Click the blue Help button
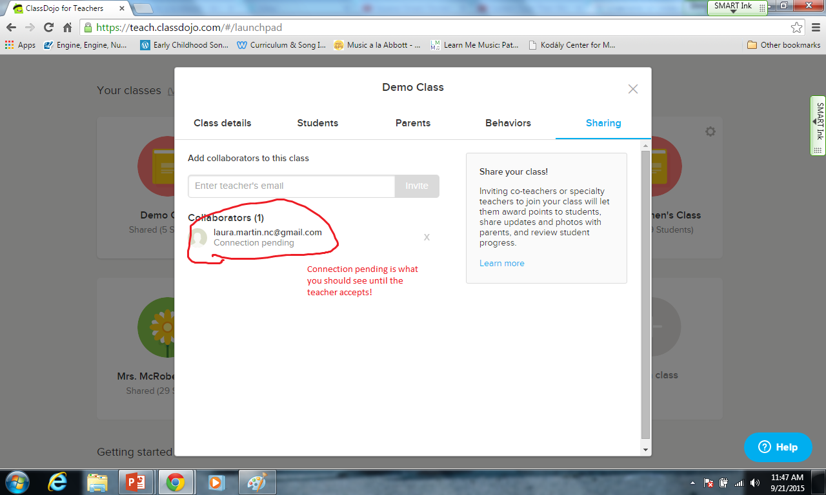 pyautogui.click(x=778, y=447)
